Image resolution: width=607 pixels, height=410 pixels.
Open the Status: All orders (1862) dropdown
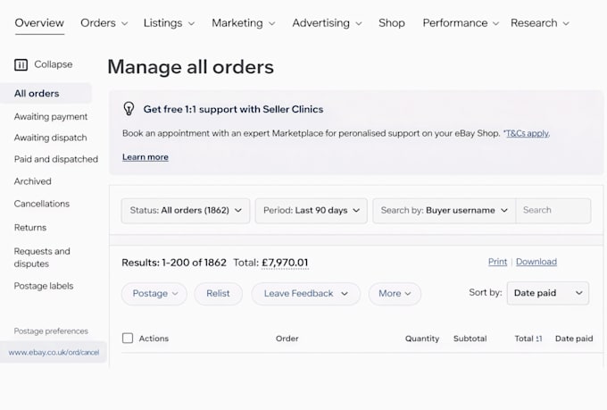pos(186,211)
